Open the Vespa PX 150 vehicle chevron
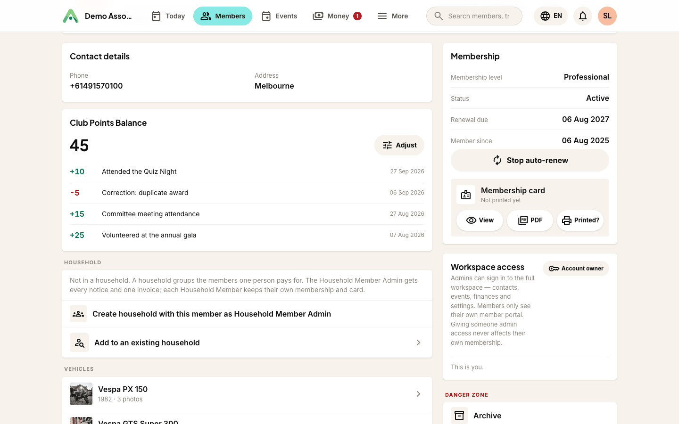This screenshot has width=679, height=424. tap(418, 394)
